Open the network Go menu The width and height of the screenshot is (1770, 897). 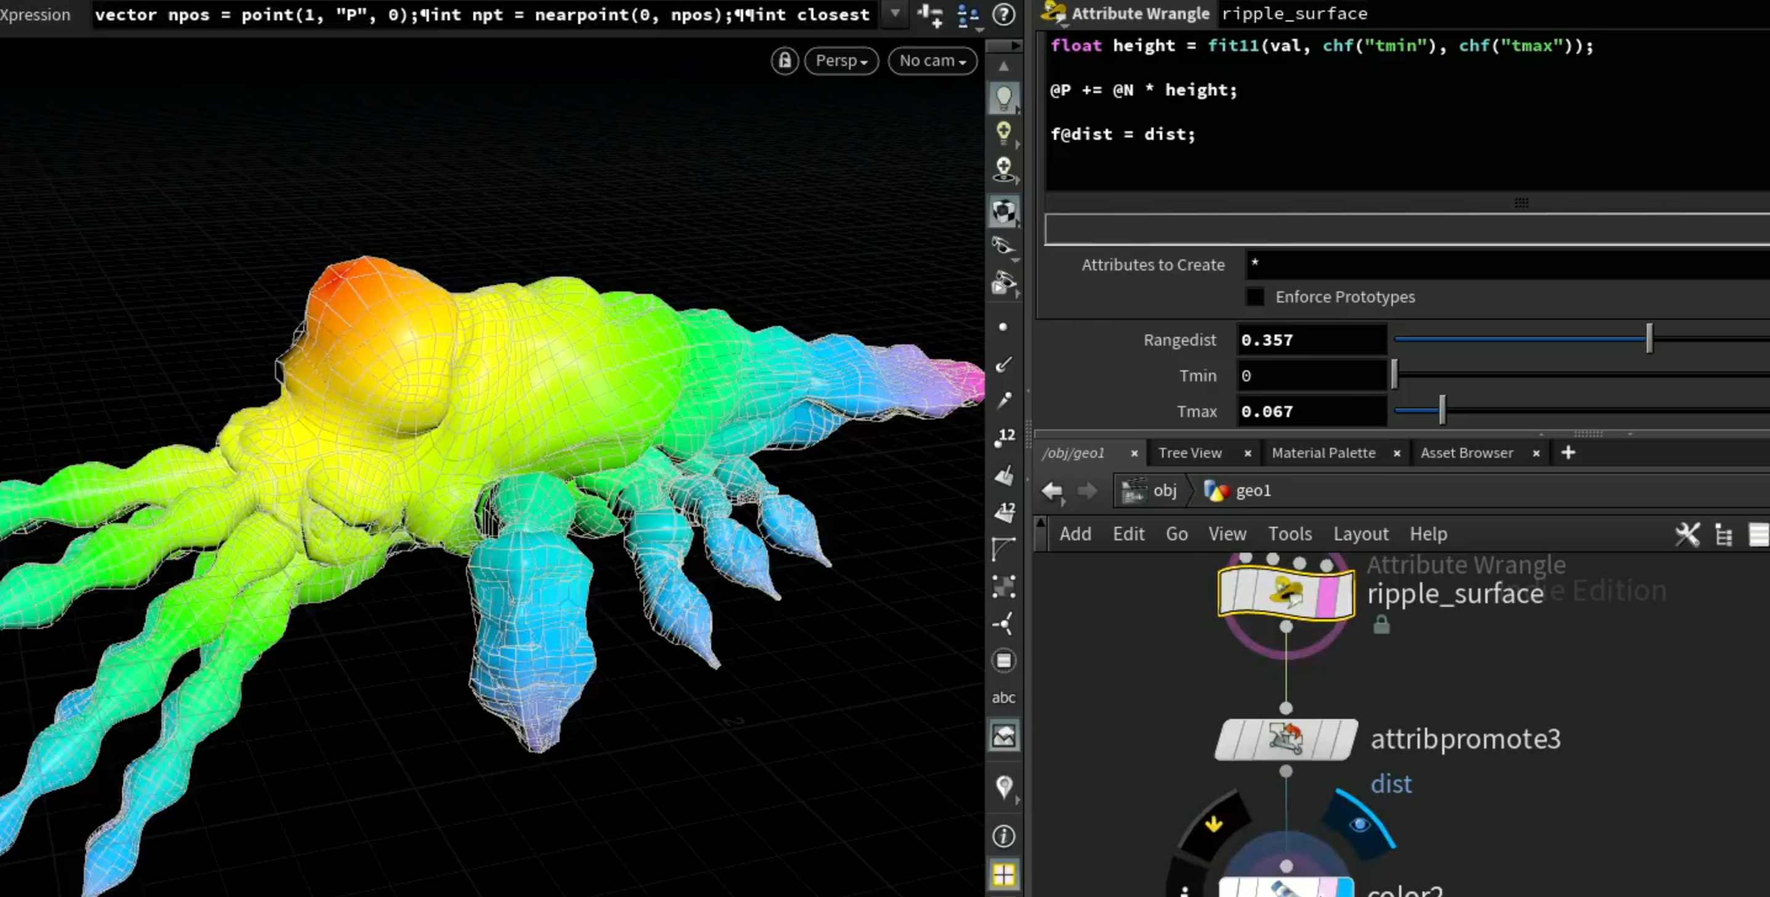(x=1177, y=534)
